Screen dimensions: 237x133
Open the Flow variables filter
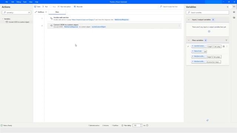[x=226, y=40]
